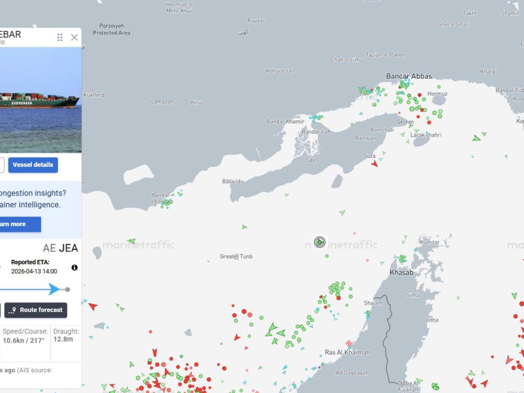Click the Bandar Abbas port label

tap(409, 76)
